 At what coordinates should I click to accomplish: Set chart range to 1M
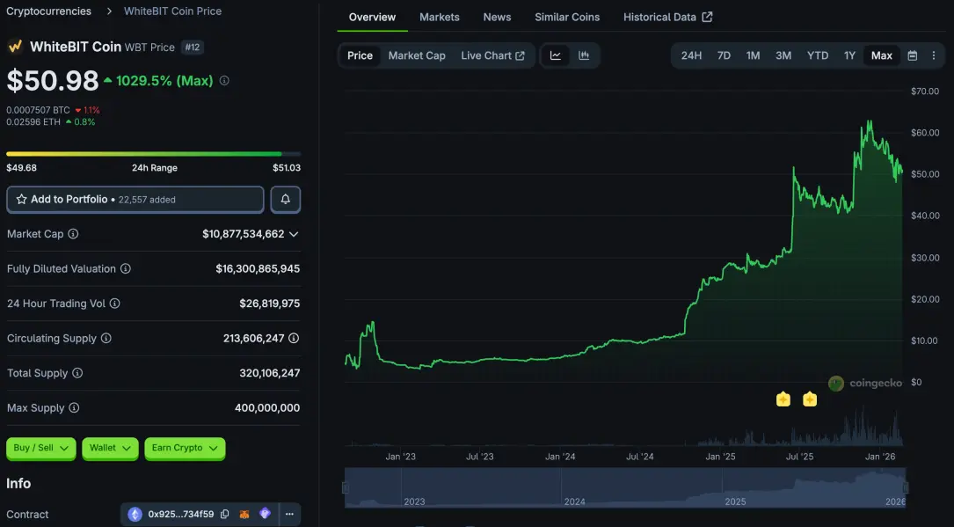click(x=753, y=55)
